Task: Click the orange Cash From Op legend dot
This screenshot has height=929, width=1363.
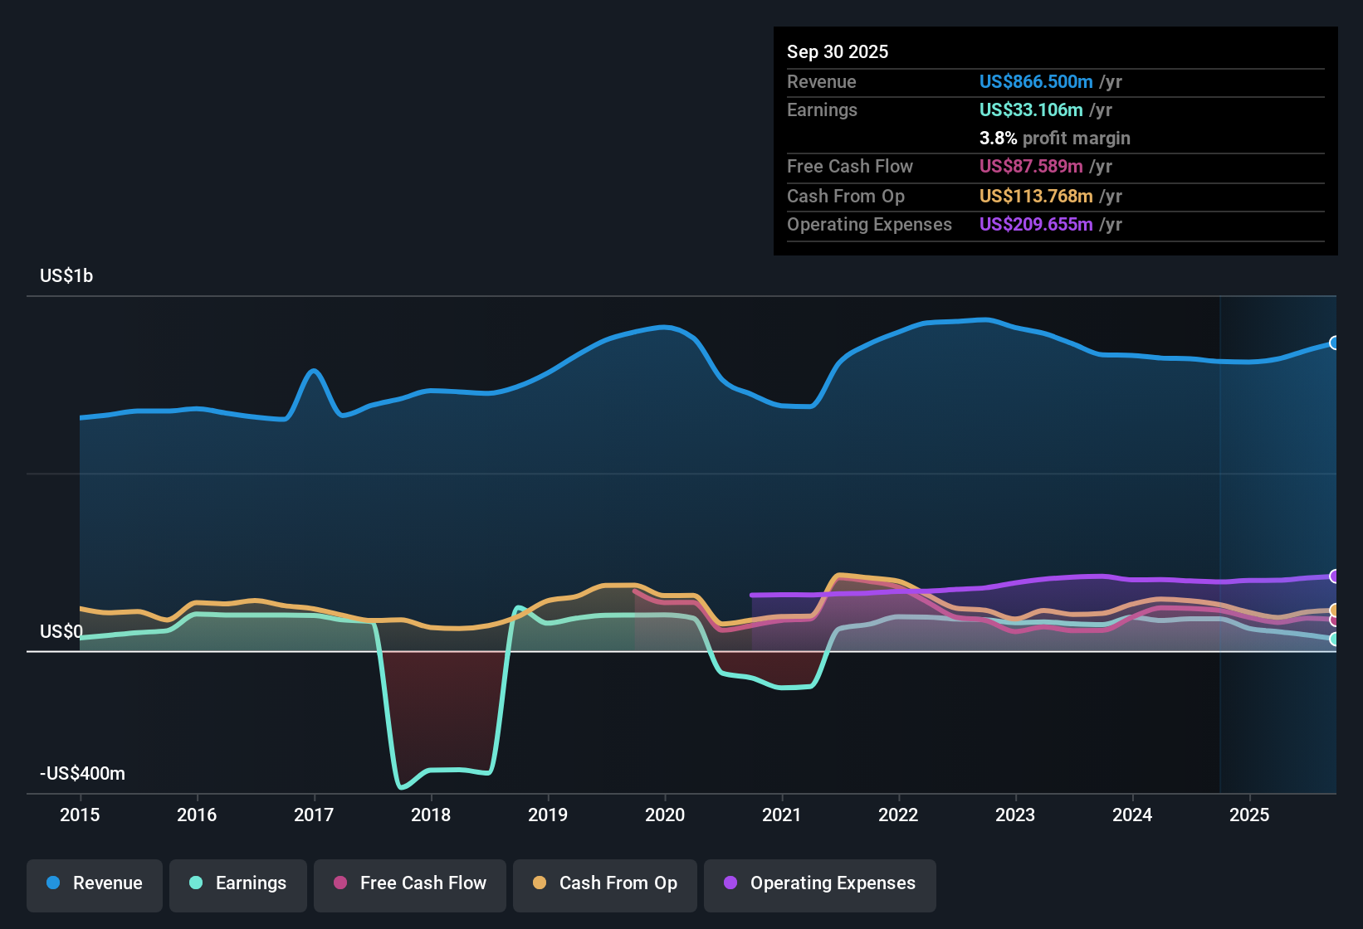Action: coord(538,883)
